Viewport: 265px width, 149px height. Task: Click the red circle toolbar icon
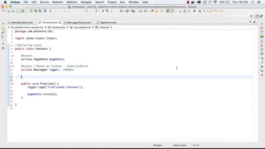[112, 11]
